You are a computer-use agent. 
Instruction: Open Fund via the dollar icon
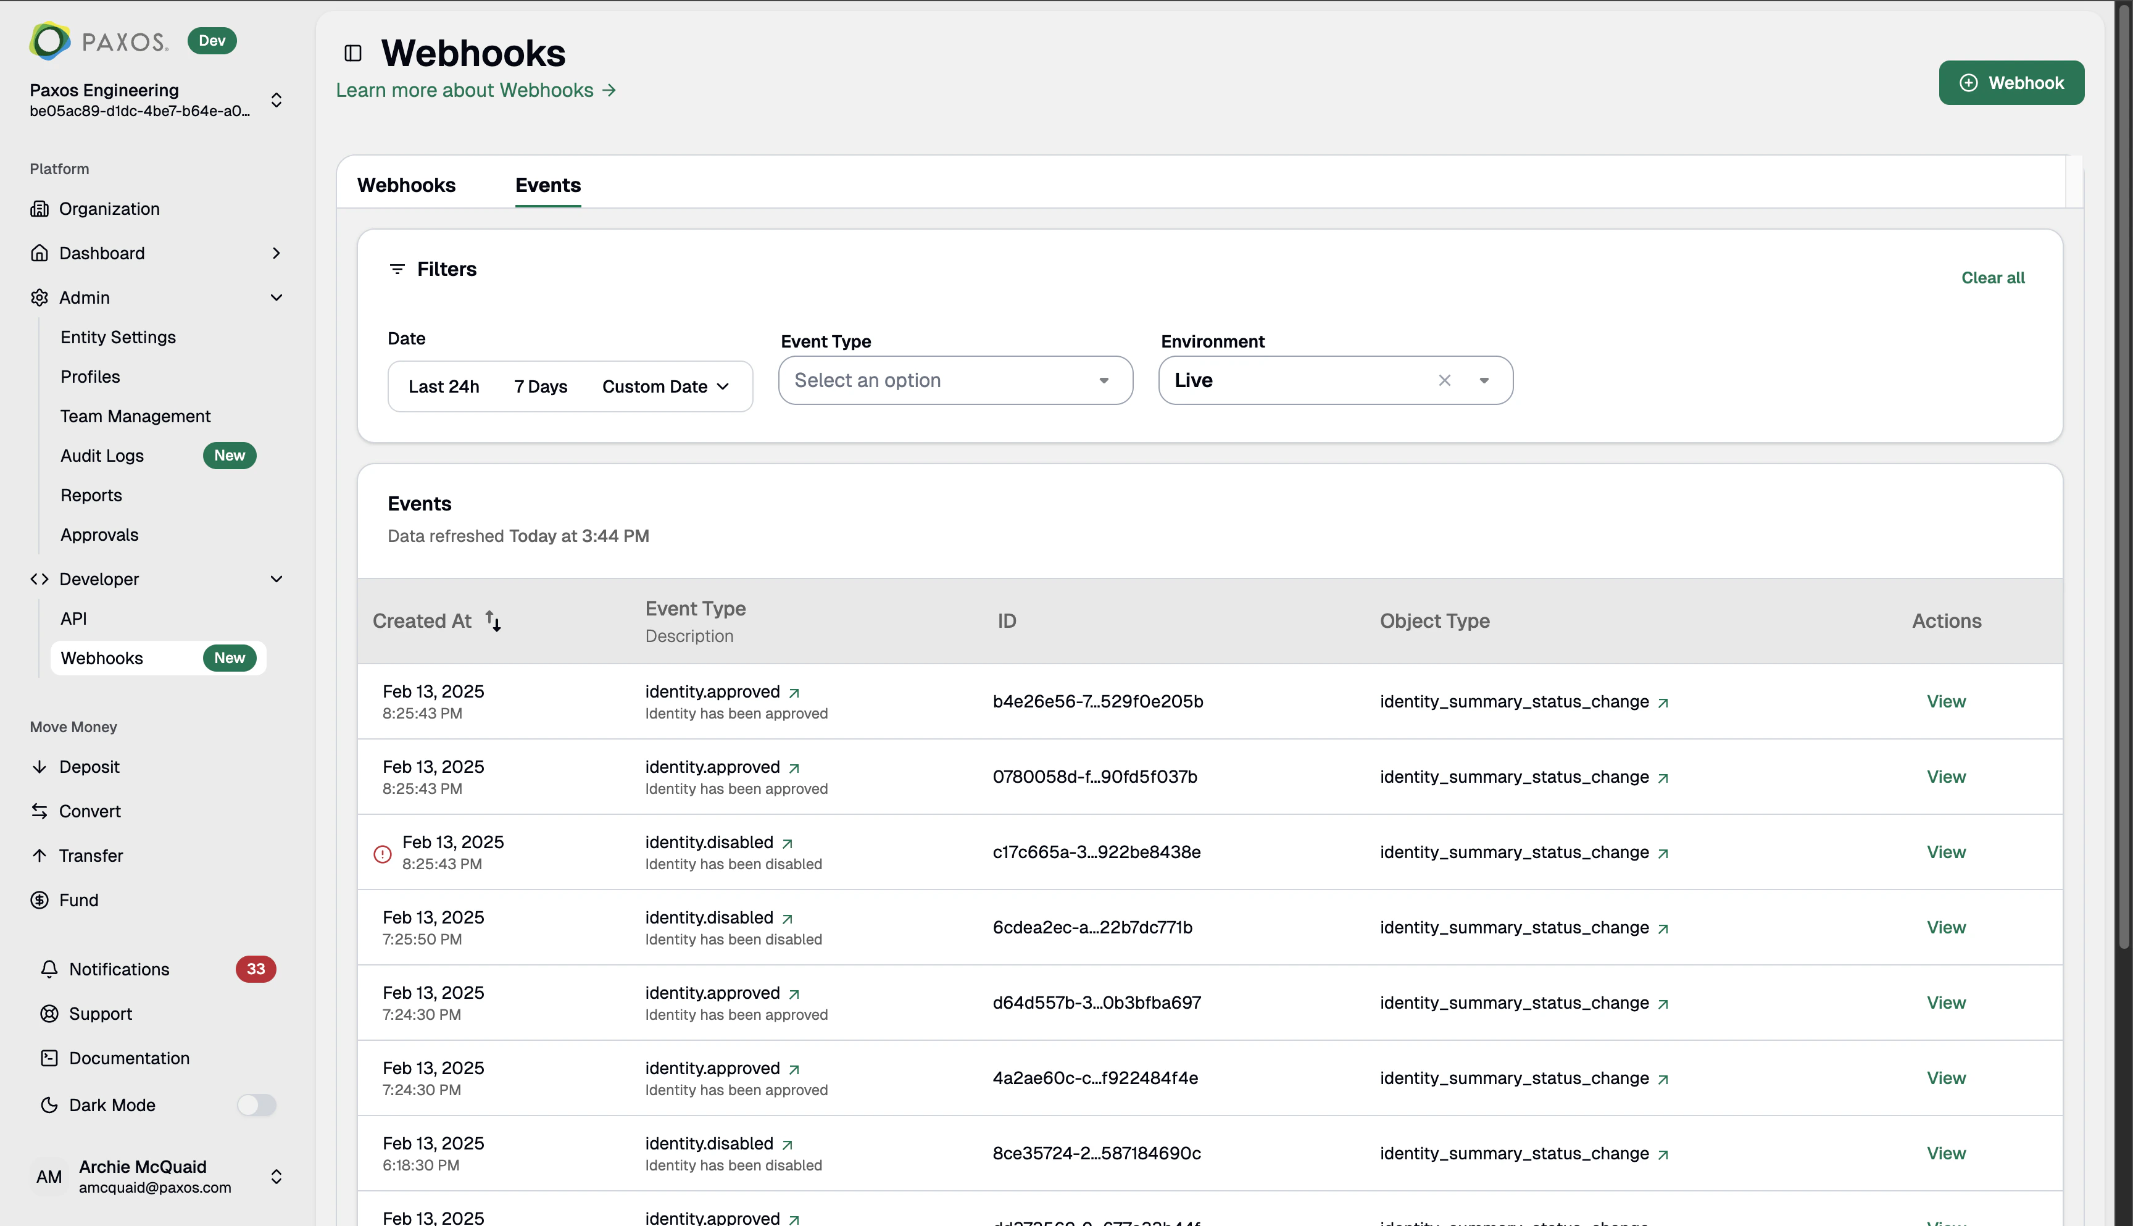pyautogui.click(x=40, y=899)
